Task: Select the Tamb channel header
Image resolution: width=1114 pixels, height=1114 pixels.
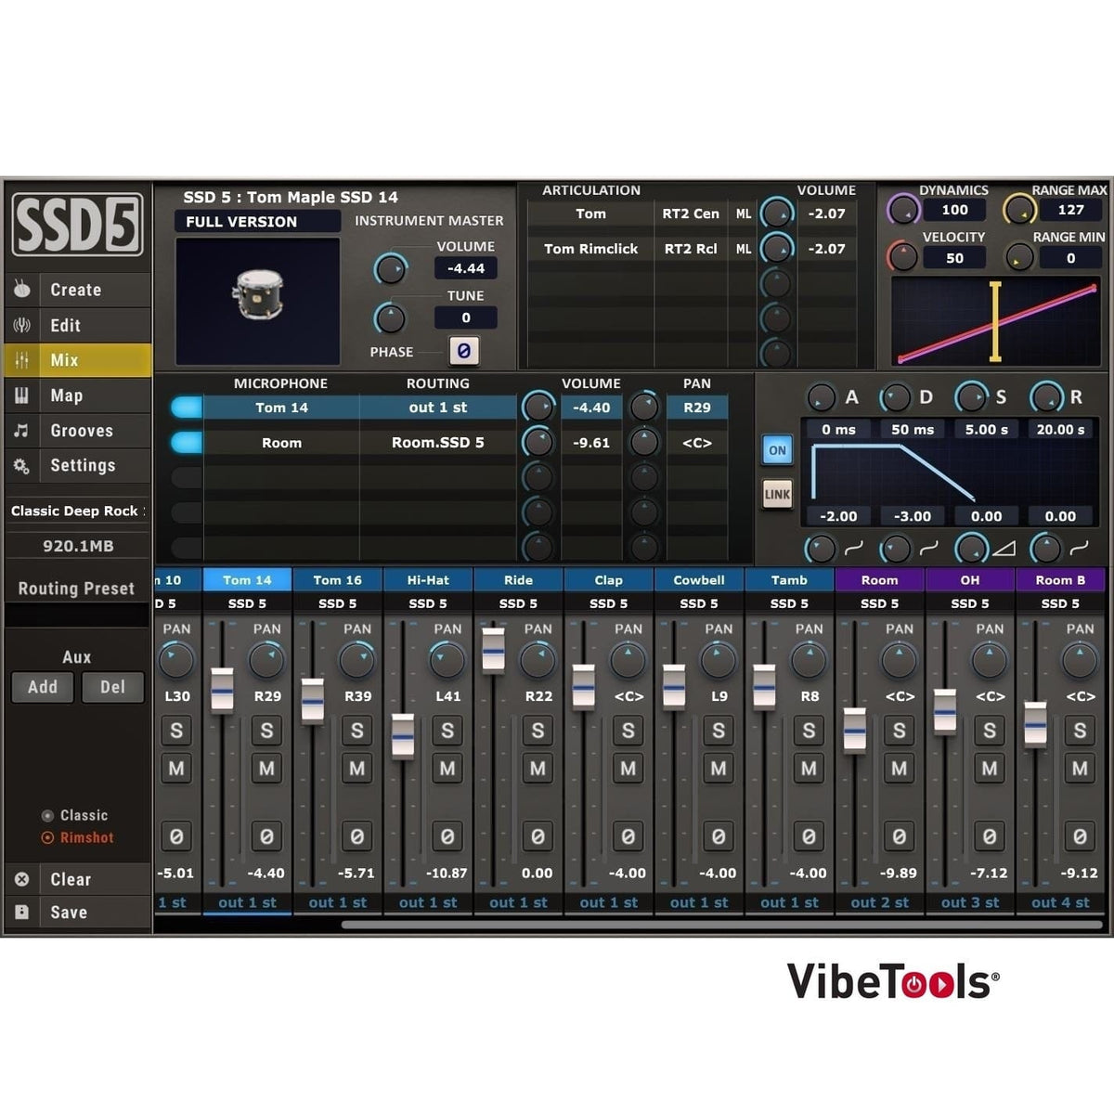Action: click(x=789, y=580)
